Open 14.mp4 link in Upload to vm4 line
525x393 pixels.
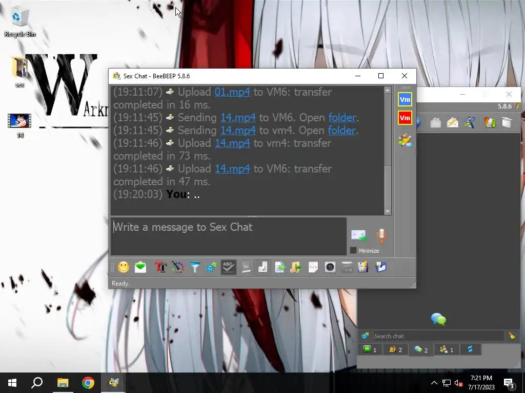[232, 143]
